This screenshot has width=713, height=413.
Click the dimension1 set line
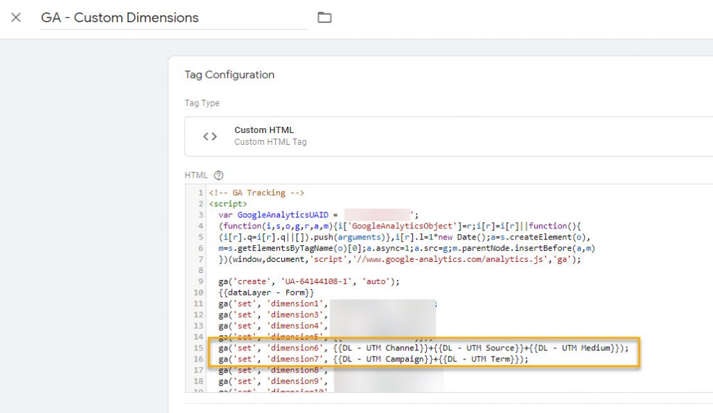[x=327, y=304]
